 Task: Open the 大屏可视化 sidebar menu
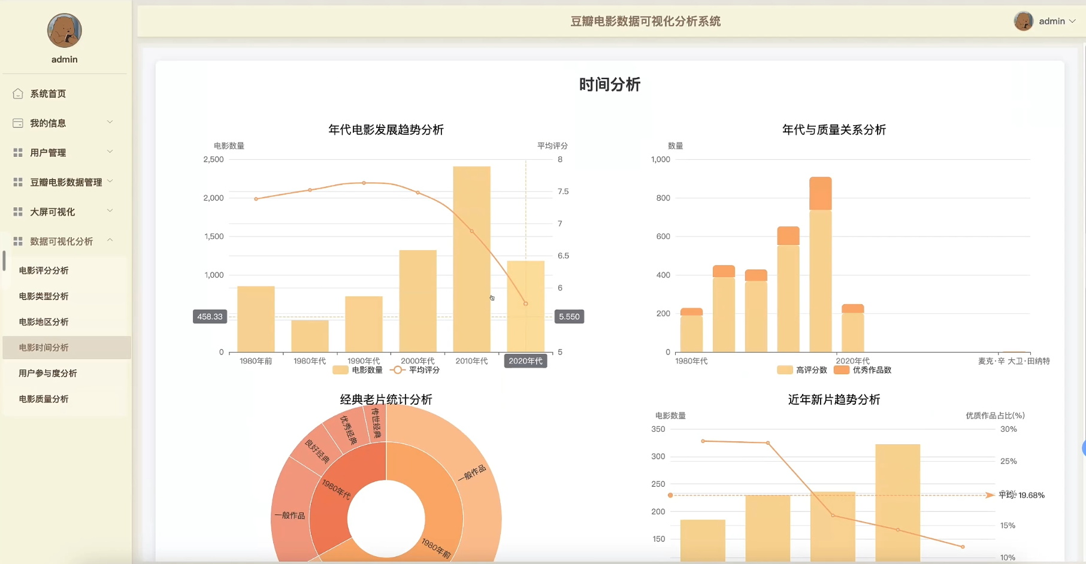(x=66, y=211)
